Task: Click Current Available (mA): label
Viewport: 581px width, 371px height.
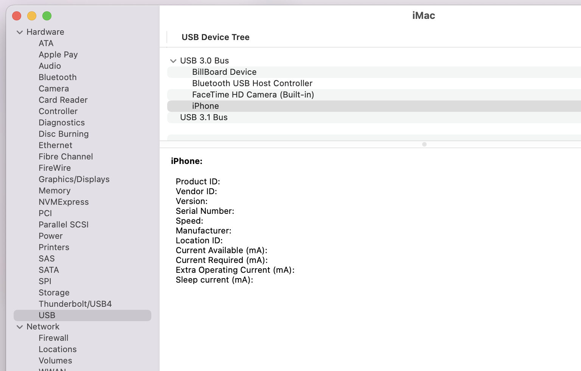Action: [x=222, y=250]
